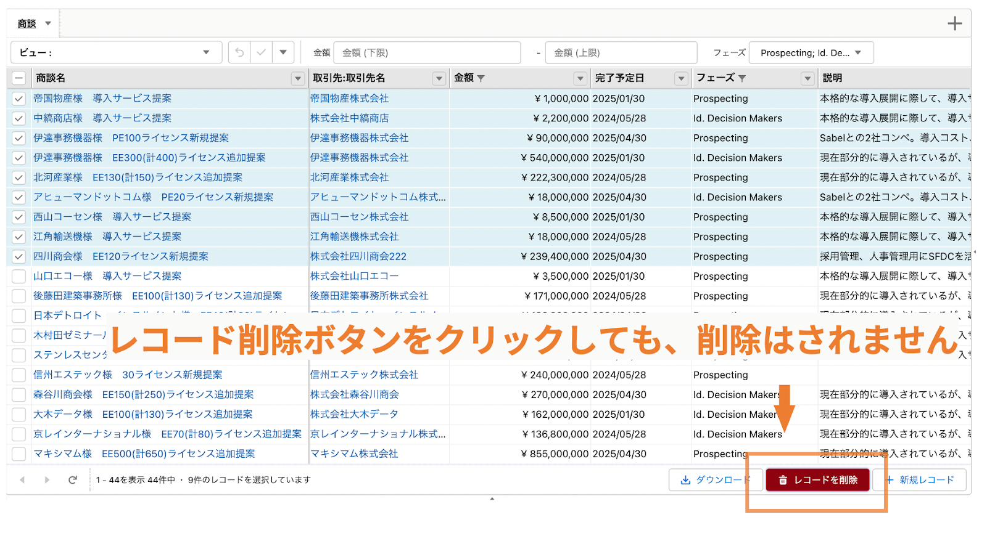Click the plus icon to add tab

[954, 23]
